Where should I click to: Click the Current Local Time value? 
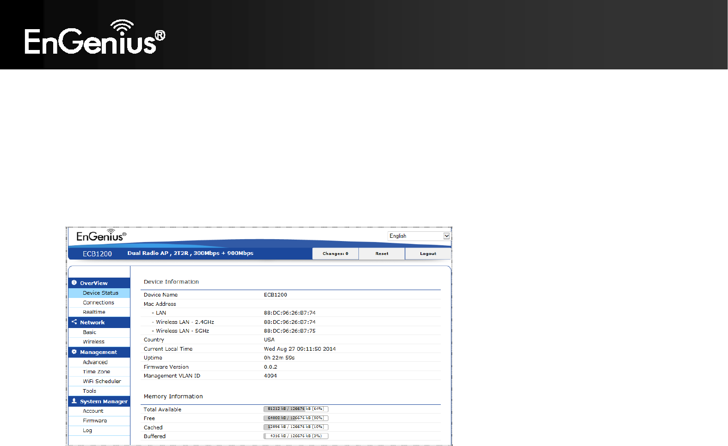point(300,349)
